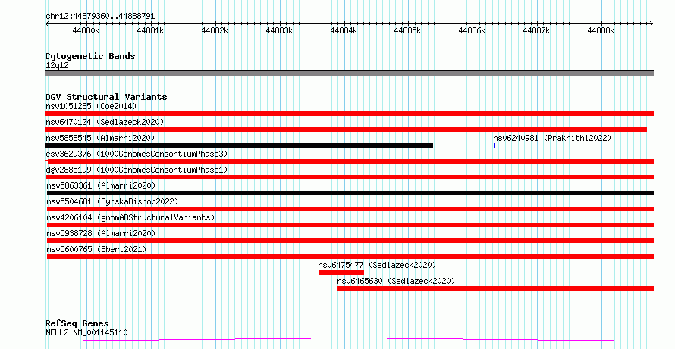Click the red bar under nsv6465630
Viewport: 675px width, 349px height.
495,288
